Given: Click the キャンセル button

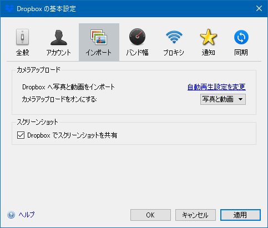Looking at the screenshot, I should tap(195, 215).
